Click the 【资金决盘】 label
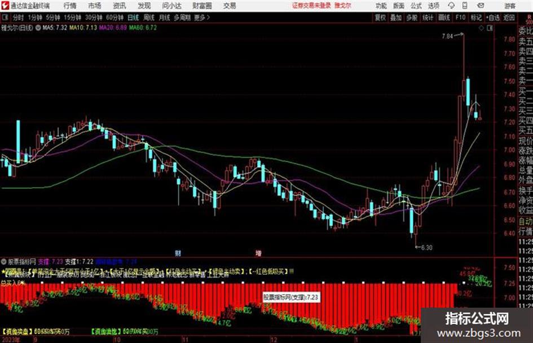 [17, 331]
